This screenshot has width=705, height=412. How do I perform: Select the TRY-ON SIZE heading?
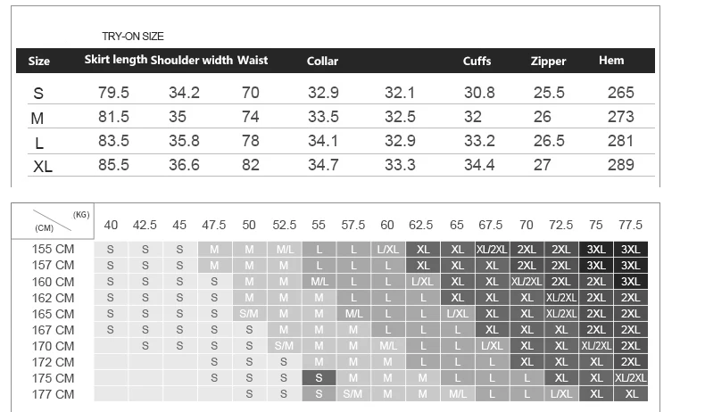133,37
